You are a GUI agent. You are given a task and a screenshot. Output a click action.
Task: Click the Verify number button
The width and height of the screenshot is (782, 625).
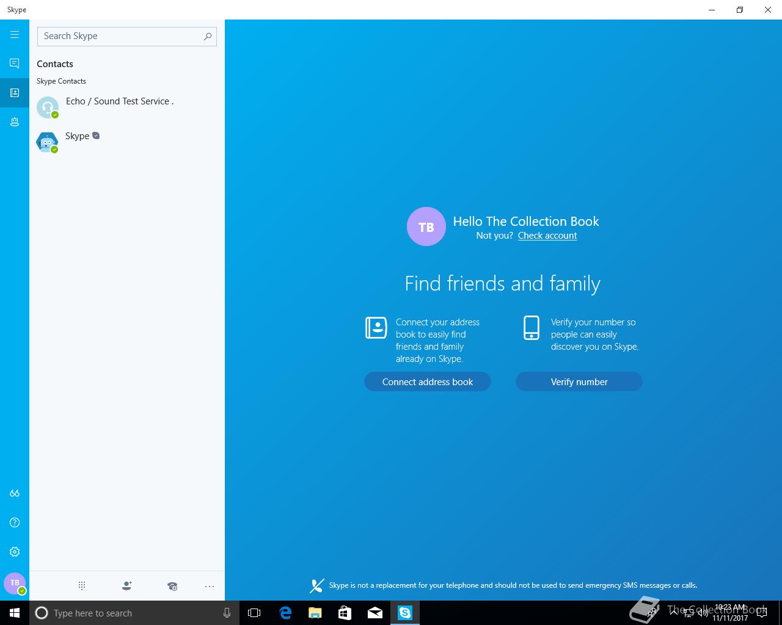click(579, 381)
